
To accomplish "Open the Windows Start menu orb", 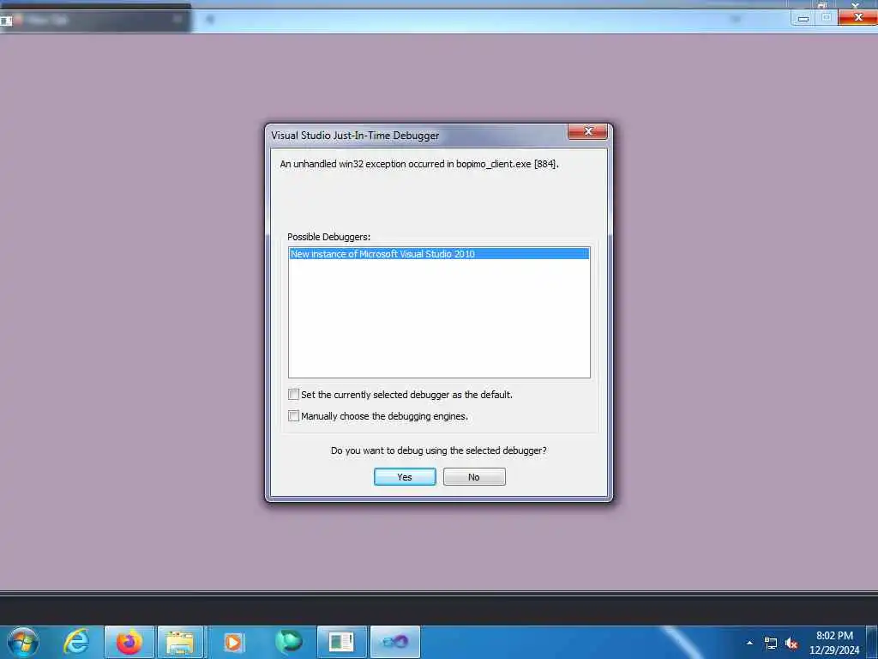I will (x=22, y=642).
